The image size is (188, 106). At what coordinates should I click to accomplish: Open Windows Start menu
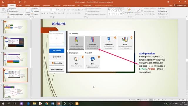tap(3, 103)
